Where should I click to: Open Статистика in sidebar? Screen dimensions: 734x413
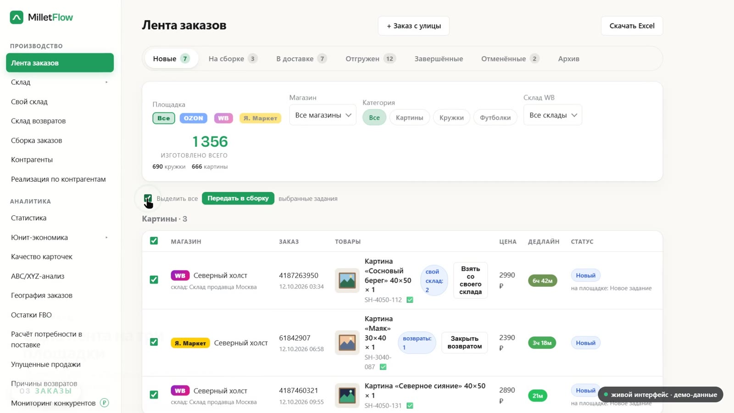click(x=60, y=218)
